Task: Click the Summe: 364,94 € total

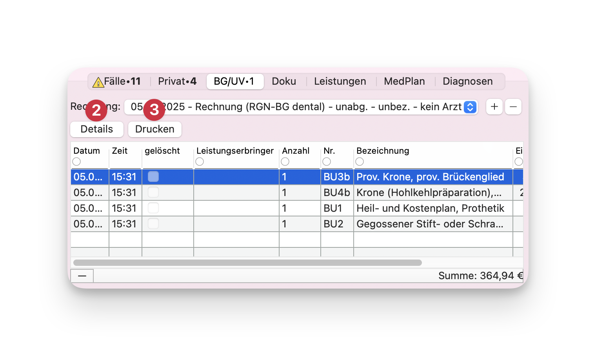Action: tap(481, 276)
